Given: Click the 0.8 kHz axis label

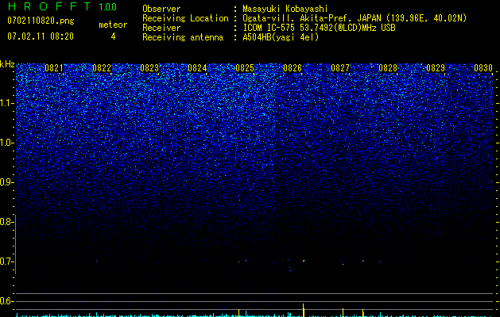Looking at the screenshot, I should (6, 222).
